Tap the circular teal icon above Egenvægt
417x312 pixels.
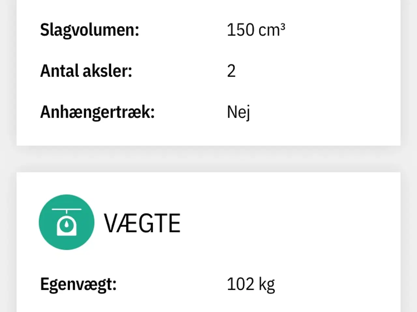[66, 222]
